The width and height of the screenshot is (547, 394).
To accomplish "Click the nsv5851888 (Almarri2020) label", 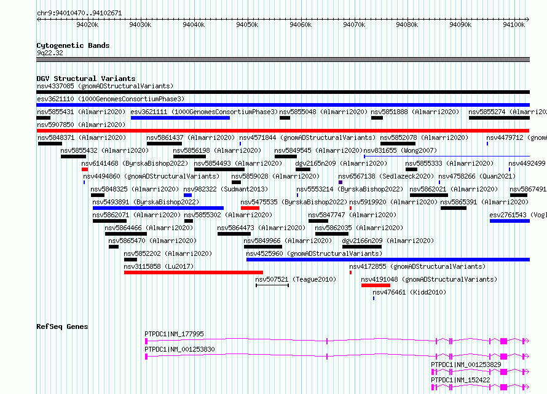I will coord(415,112).
